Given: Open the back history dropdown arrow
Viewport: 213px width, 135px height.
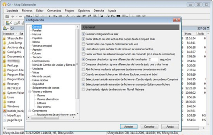Looking at the screenshot, I should point(17,17).
